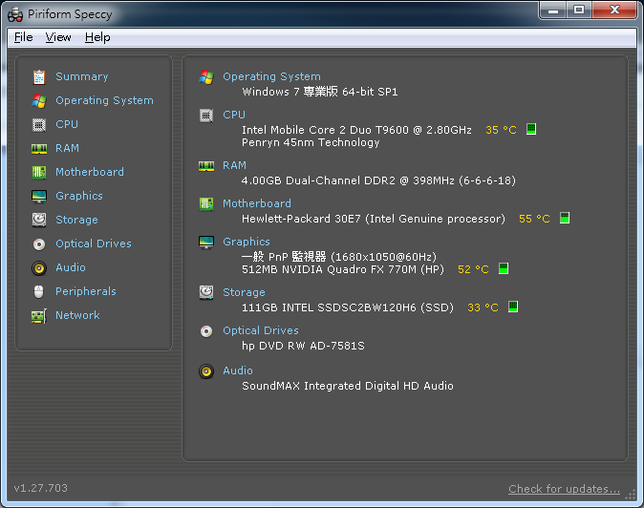Image resolution: width=644 pixels, height=508 pixels.
Task: Show Graphics details from sidebar
Action: click(79, 196)
